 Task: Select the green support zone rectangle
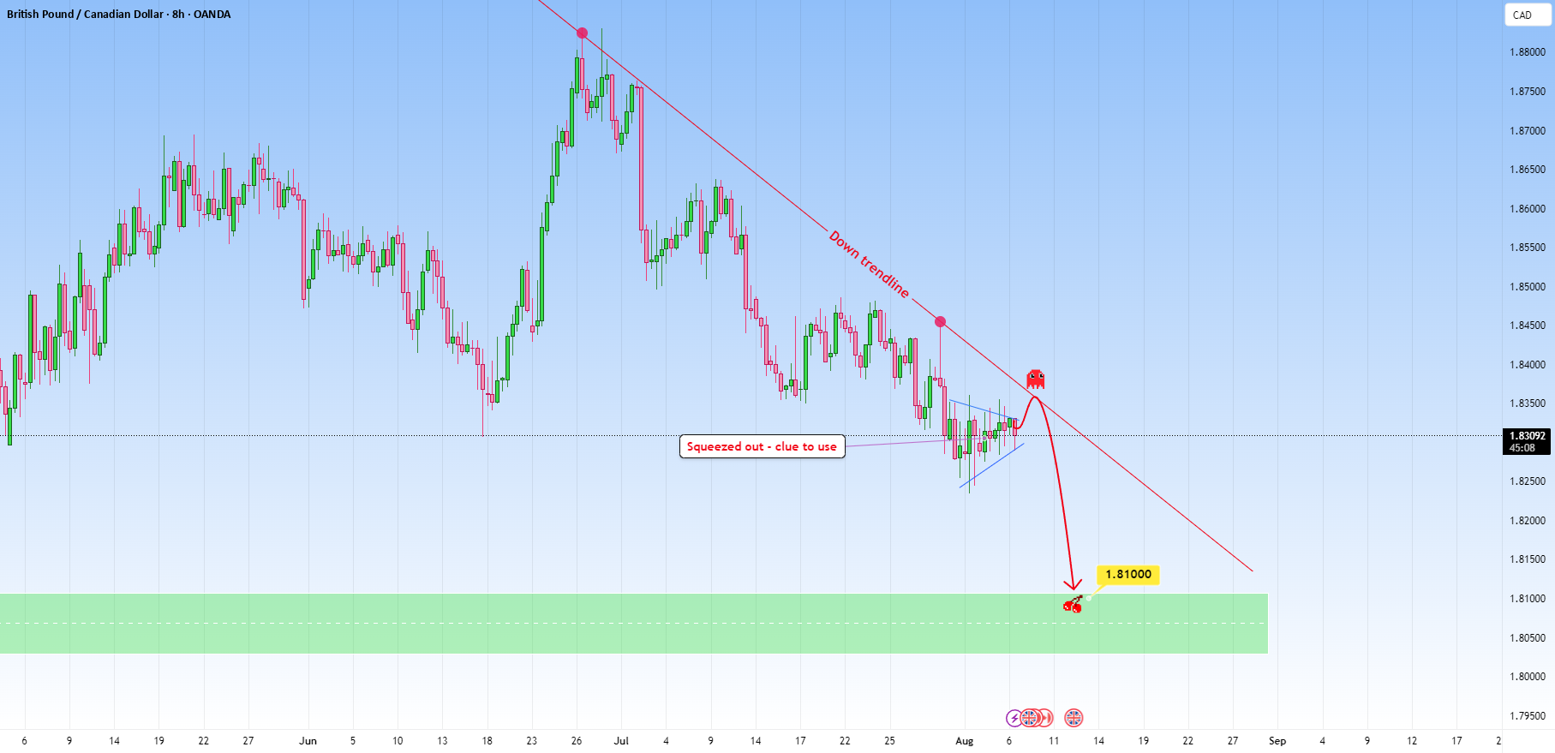[x=633, y=624]
